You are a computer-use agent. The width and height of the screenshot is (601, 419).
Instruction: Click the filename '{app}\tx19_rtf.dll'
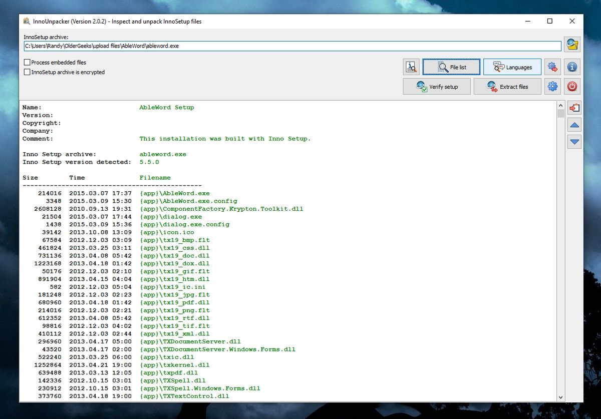pyautogui.click(x=175, y=318)
